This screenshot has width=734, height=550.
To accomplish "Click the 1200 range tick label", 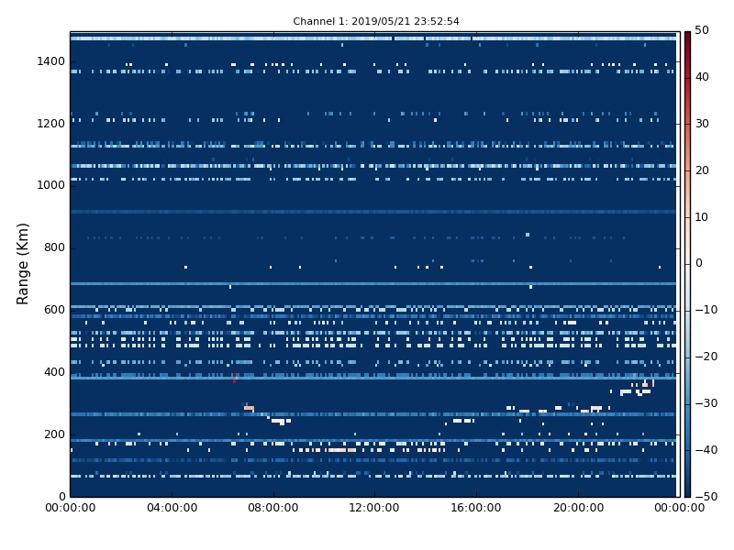I will 51,124.
